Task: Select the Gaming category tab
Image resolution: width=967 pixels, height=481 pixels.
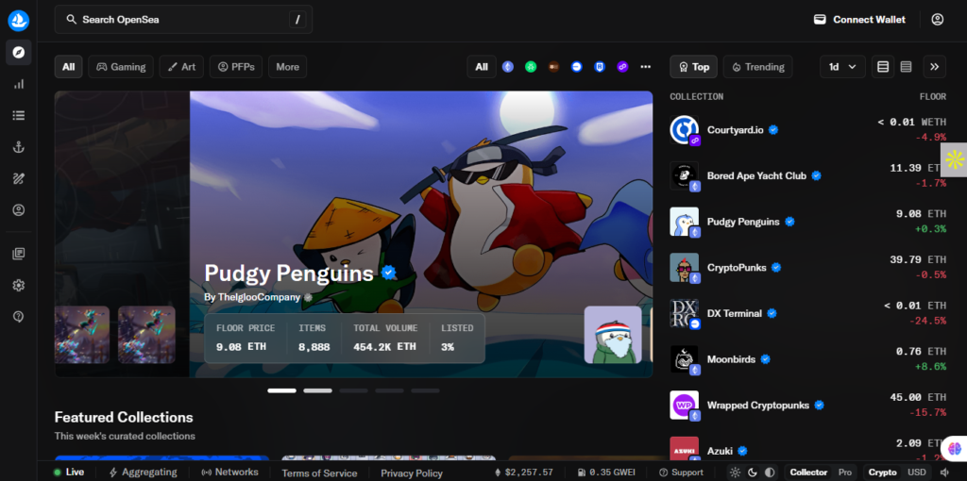Action: coord(121,67)
